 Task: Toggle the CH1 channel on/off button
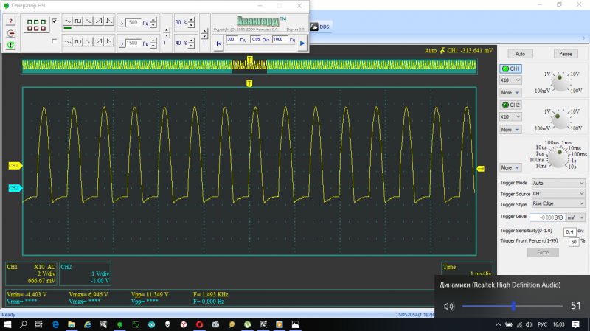pos(511,69)
